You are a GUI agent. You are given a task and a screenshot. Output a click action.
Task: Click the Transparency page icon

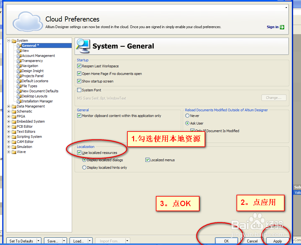pos(19,61)
